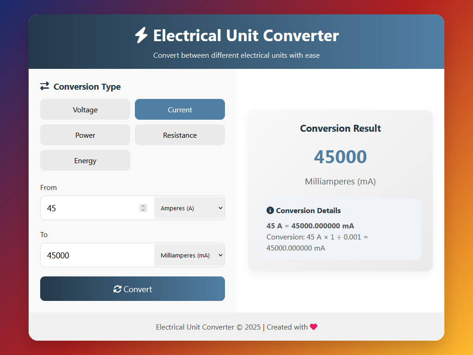This screenshot has height=355, width=473.
Task: Expand the Milliamperes (mA) unit dropdown
Action: tap(189, 255)
